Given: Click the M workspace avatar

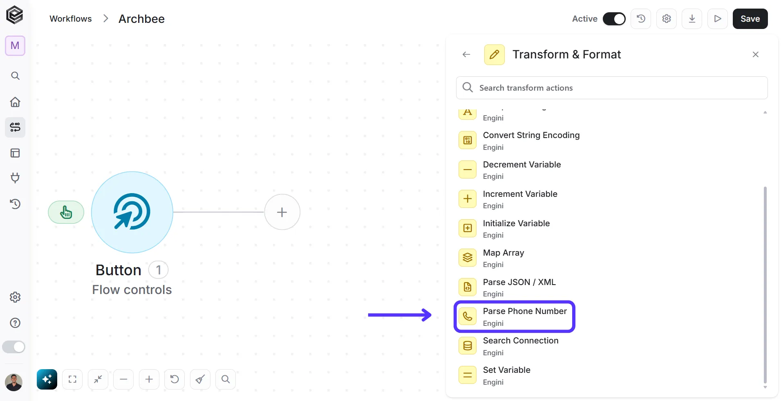Looking at the screenshot, I should tap(15, 45).
